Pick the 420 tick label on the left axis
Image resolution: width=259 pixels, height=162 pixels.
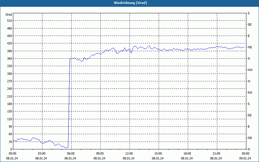(x=10, y=43)
